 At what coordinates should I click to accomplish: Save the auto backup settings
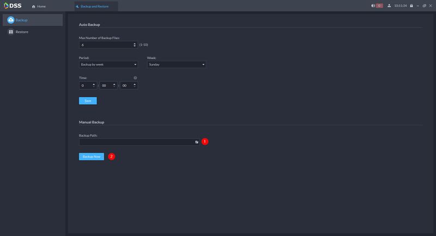(88, 101)
